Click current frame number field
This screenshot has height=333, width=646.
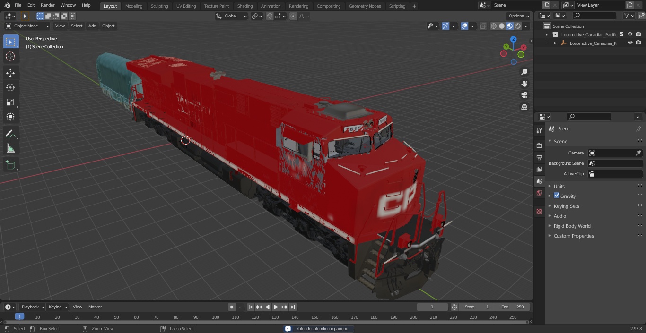tap(432, 307)
